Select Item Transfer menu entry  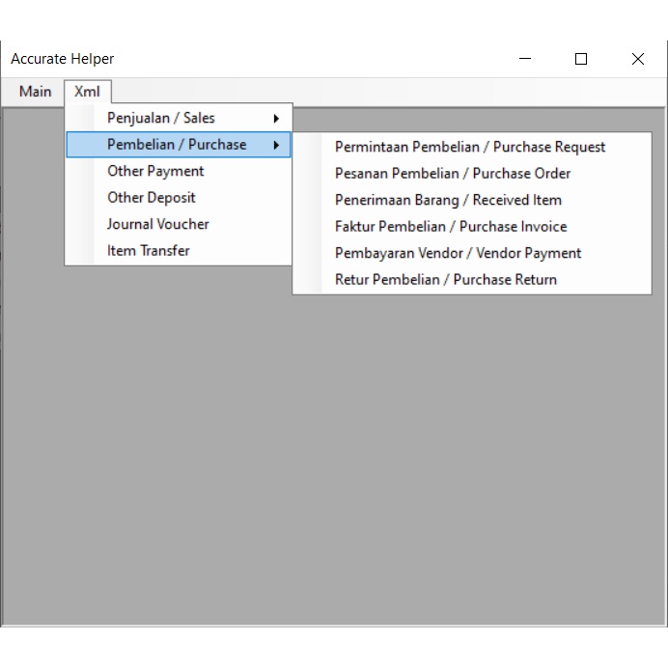[x=179, y=251]
